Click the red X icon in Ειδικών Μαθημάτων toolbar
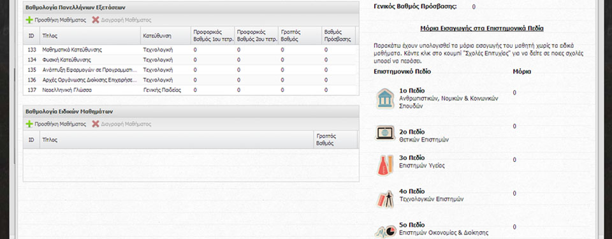This screenshot has height=239, width=612. pyautogui.click(x=96, y=124)
